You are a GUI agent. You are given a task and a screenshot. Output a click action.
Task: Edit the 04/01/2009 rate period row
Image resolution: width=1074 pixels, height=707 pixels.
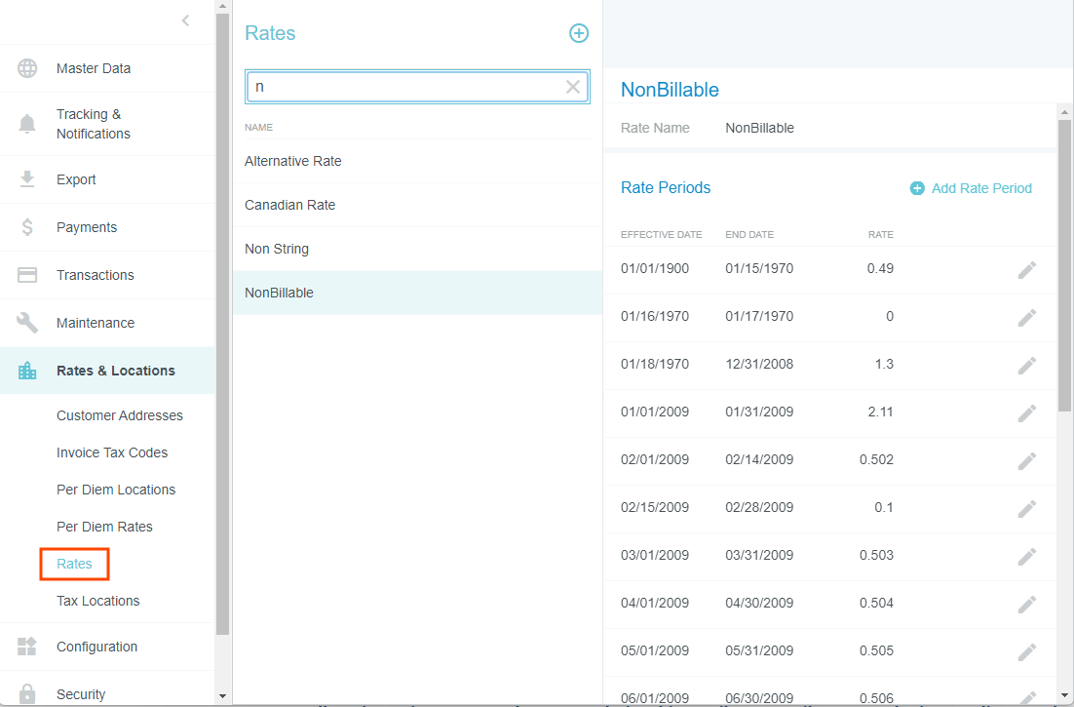pyautogui.click(x=1026, y=605)
